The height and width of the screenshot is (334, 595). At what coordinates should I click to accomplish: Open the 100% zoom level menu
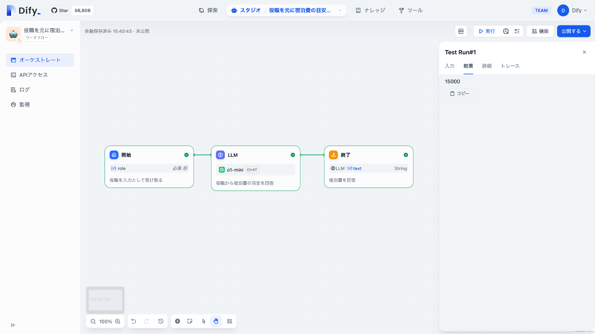pyautogui.click(x=105, y=321)
